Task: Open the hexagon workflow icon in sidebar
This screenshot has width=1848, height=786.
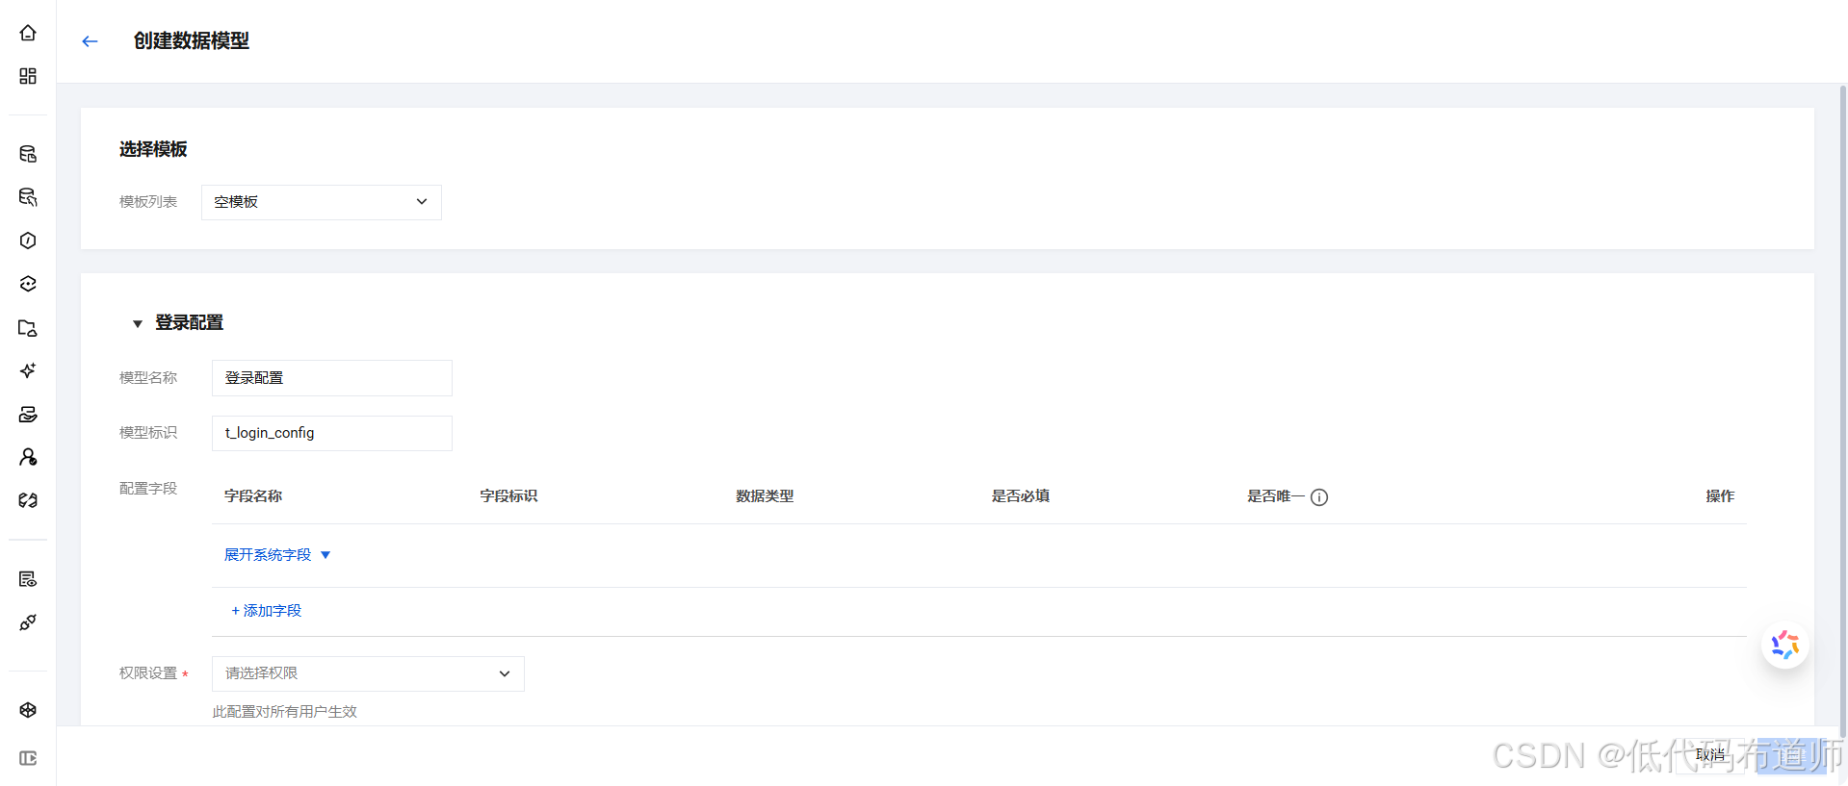Action: 28,241
